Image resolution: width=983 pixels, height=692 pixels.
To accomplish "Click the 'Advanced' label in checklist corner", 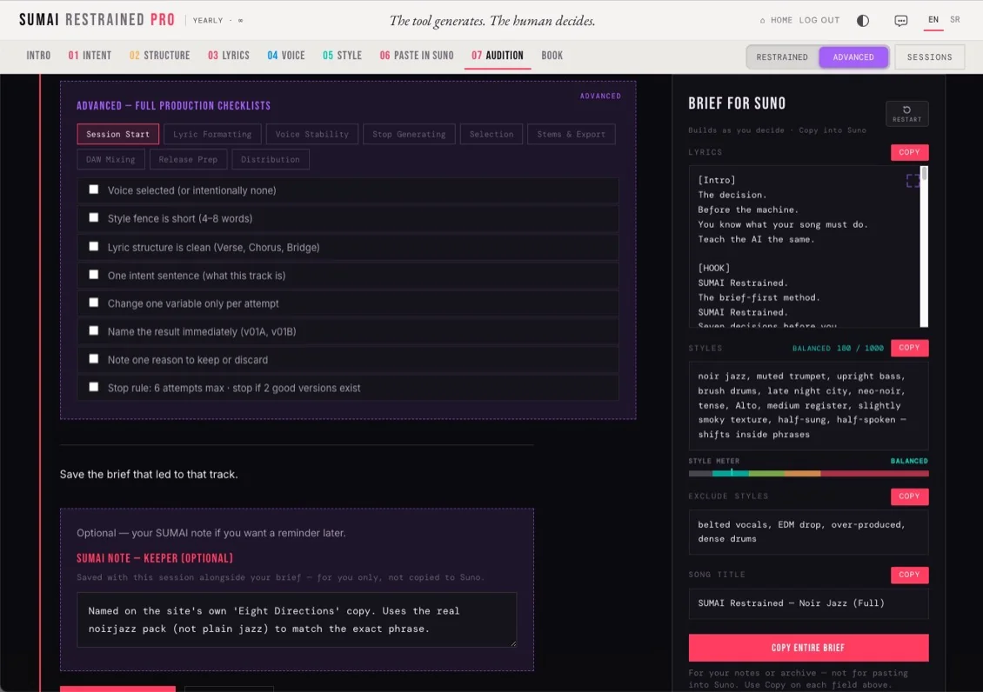I will coord(600,96).
